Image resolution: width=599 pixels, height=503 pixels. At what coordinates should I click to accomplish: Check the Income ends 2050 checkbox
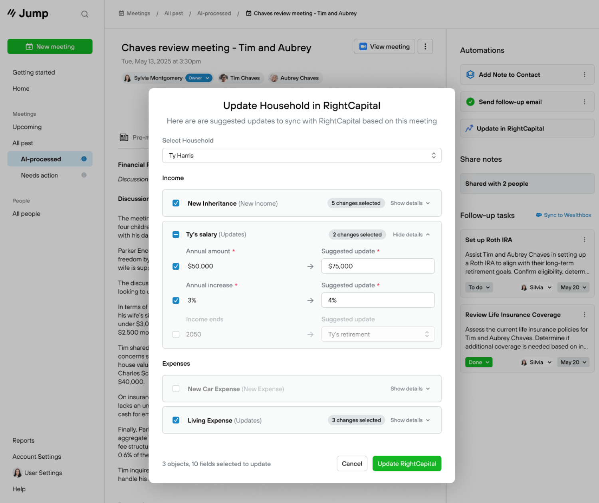pyautogui.click(x=176, y=334)
